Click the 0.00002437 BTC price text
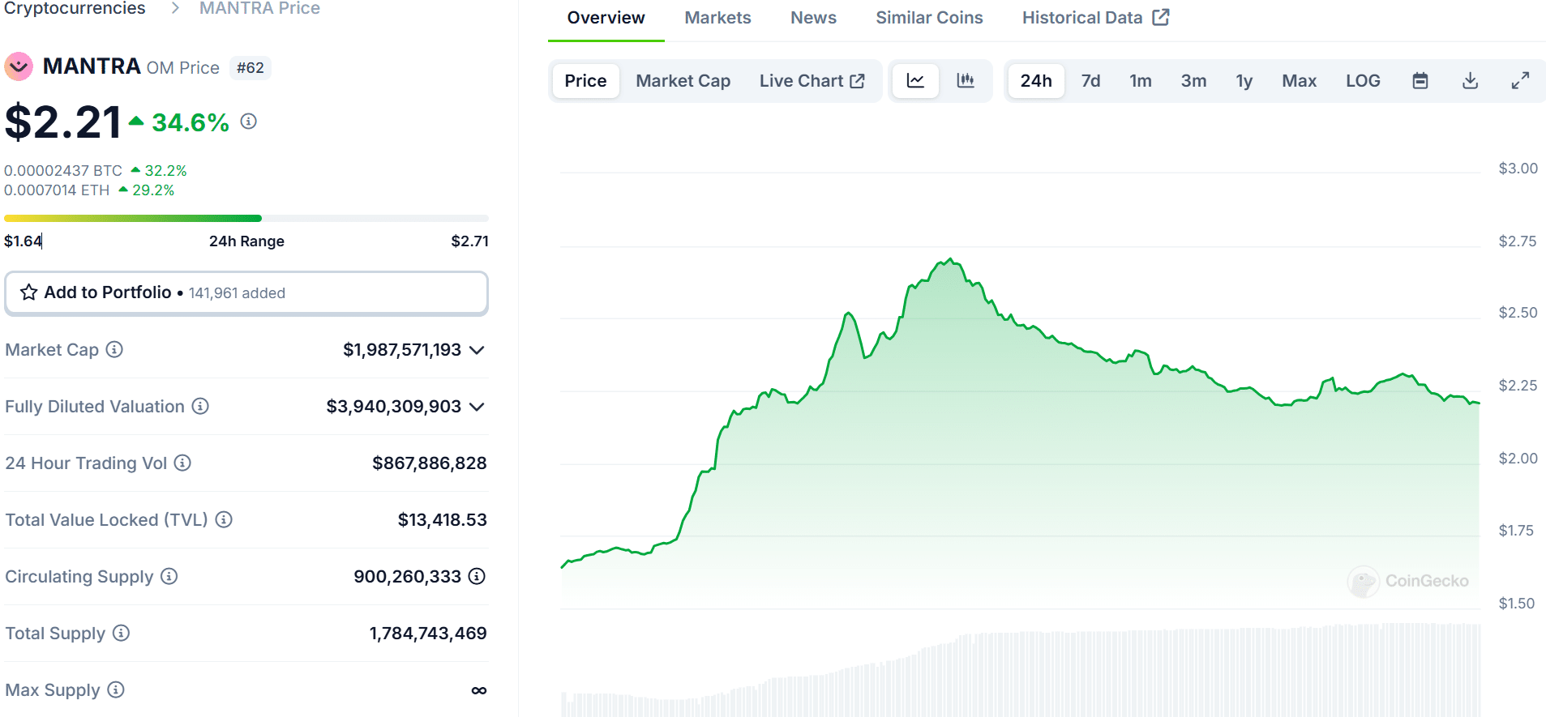1546x717 pixels. [x=63, y=171]
